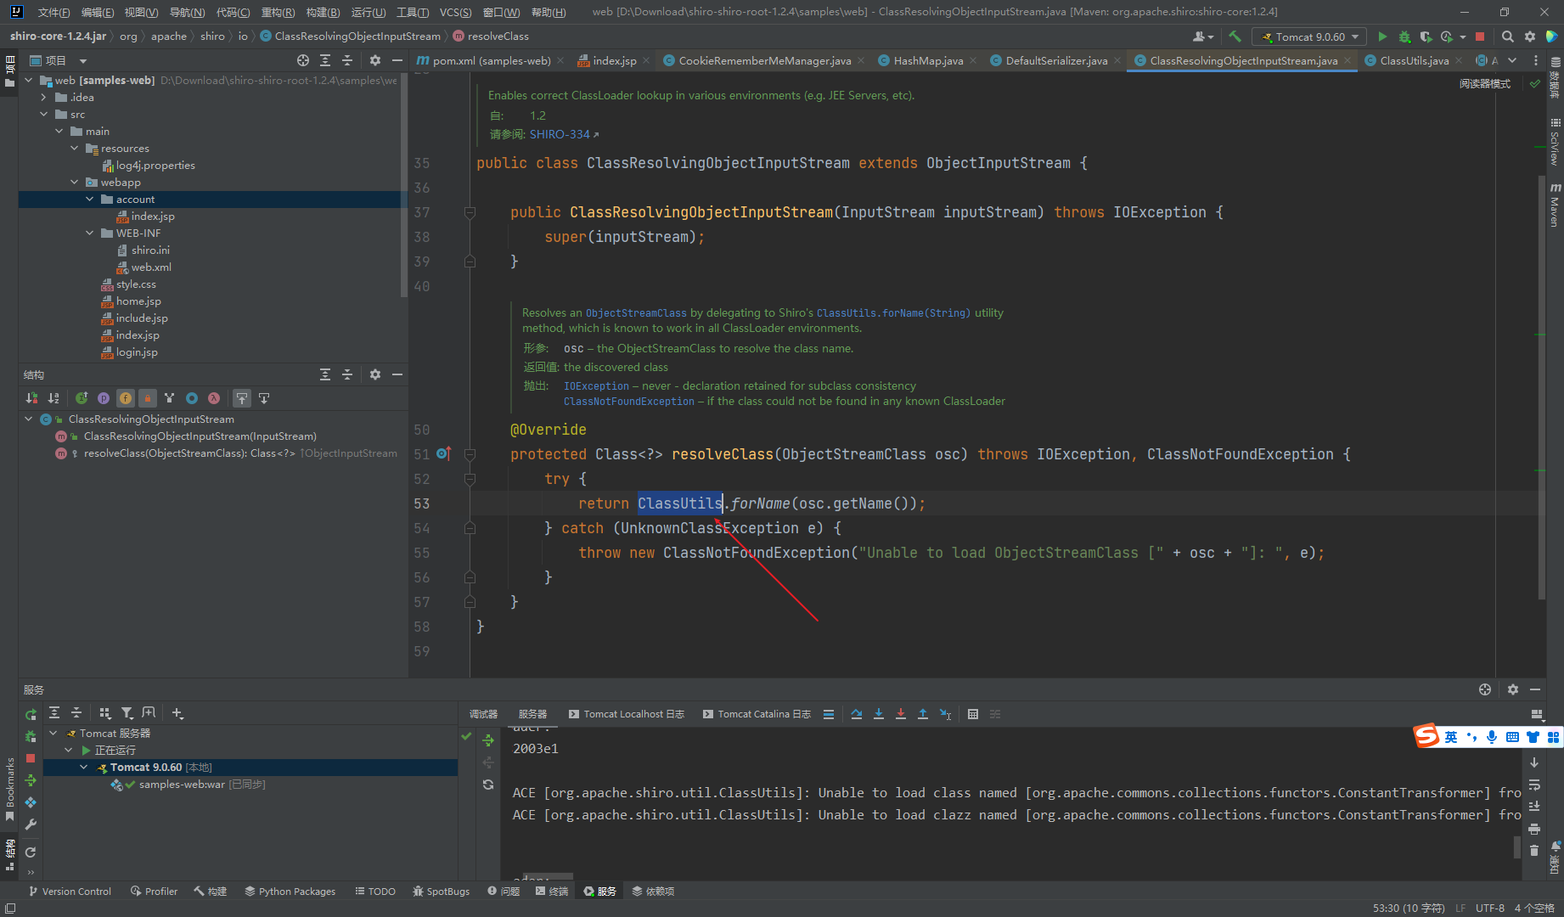Click Run to Cursor icon
The image size is (1564, 917).
tap(945, 714)
